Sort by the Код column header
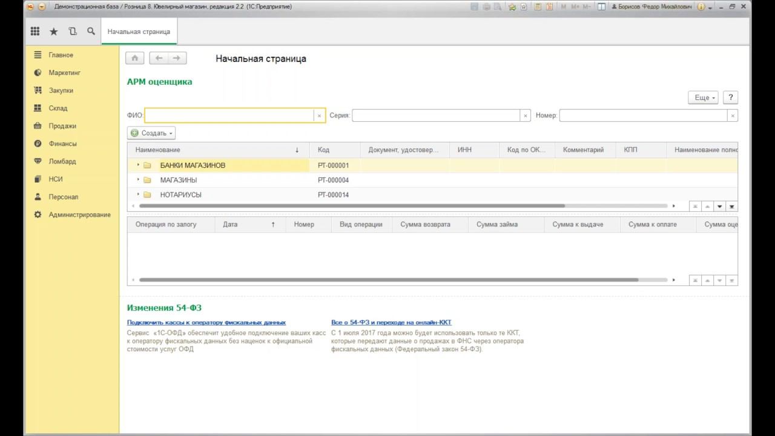775x436 pixels. click(x=335, y=150)
